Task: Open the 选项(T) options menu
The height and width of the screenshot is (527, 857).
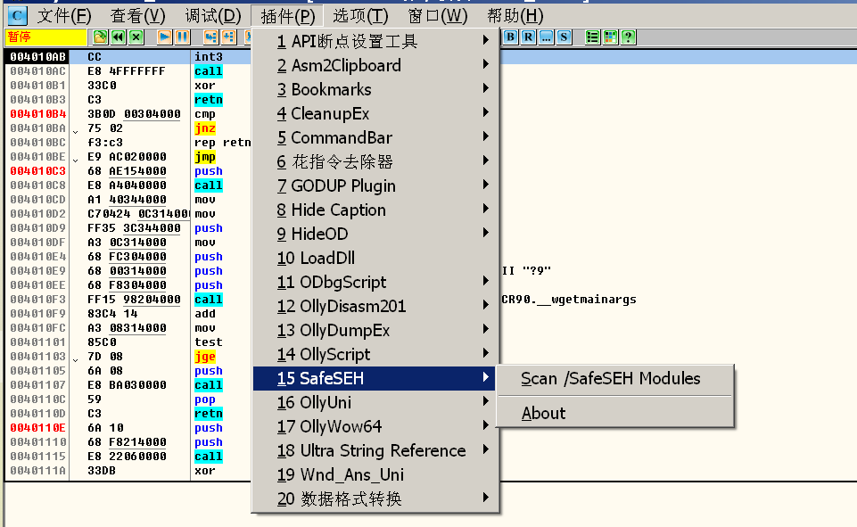Action: tap(360, 15)
